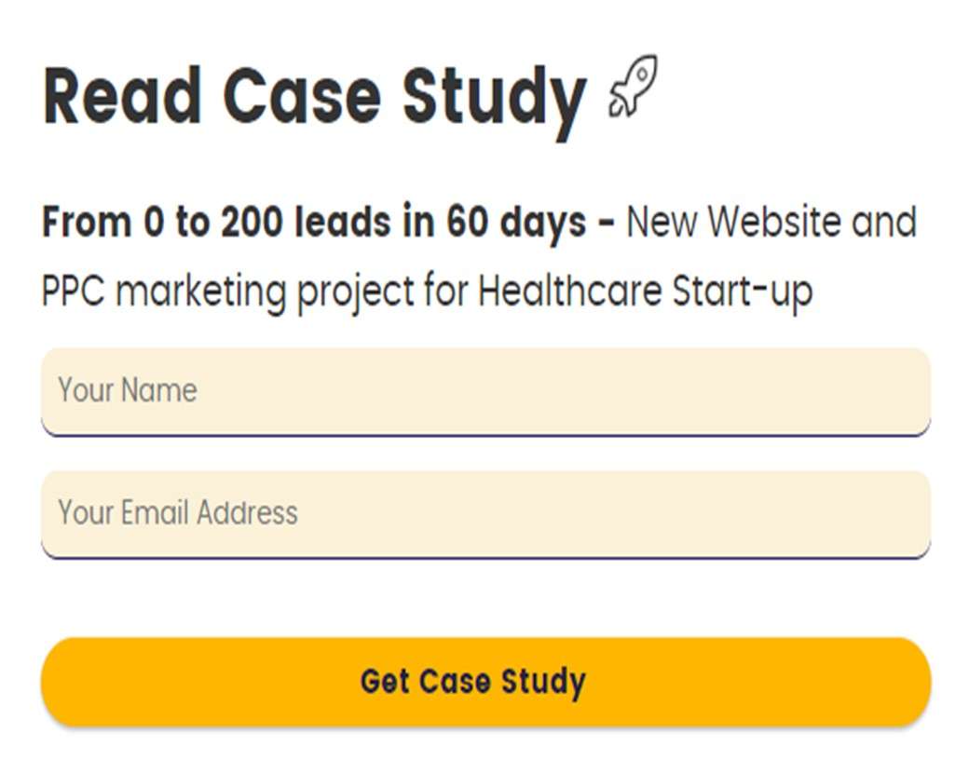969x760 pixels.
Task: Click the "PPC marketing project" text line
Action: 226,292
